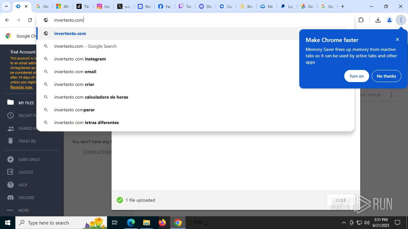
Task: Switch to the Me tab with blue icon
Action: 266,6
